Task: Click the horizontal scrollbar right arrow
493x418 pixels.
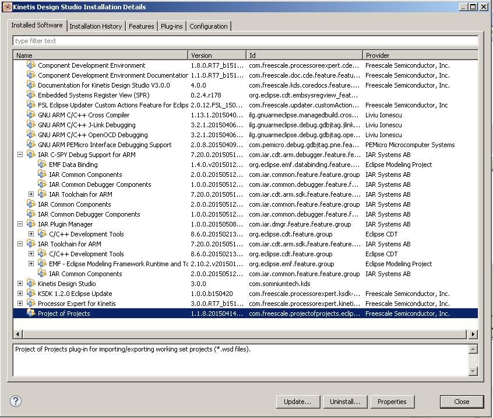Action: tap(473, 334)
